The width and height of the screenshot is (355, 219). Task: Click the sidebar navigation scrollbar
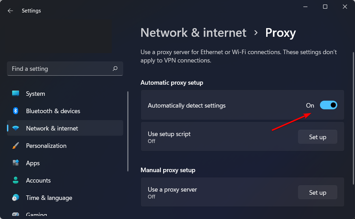128,131
